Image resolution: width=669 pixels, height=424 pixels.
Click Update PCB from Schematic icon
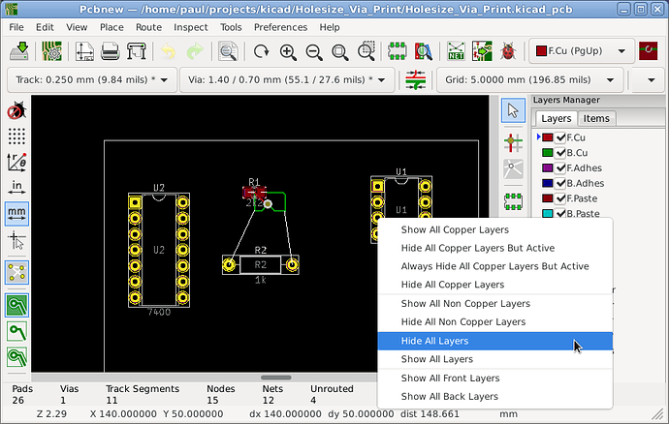[x=482, y=51]
